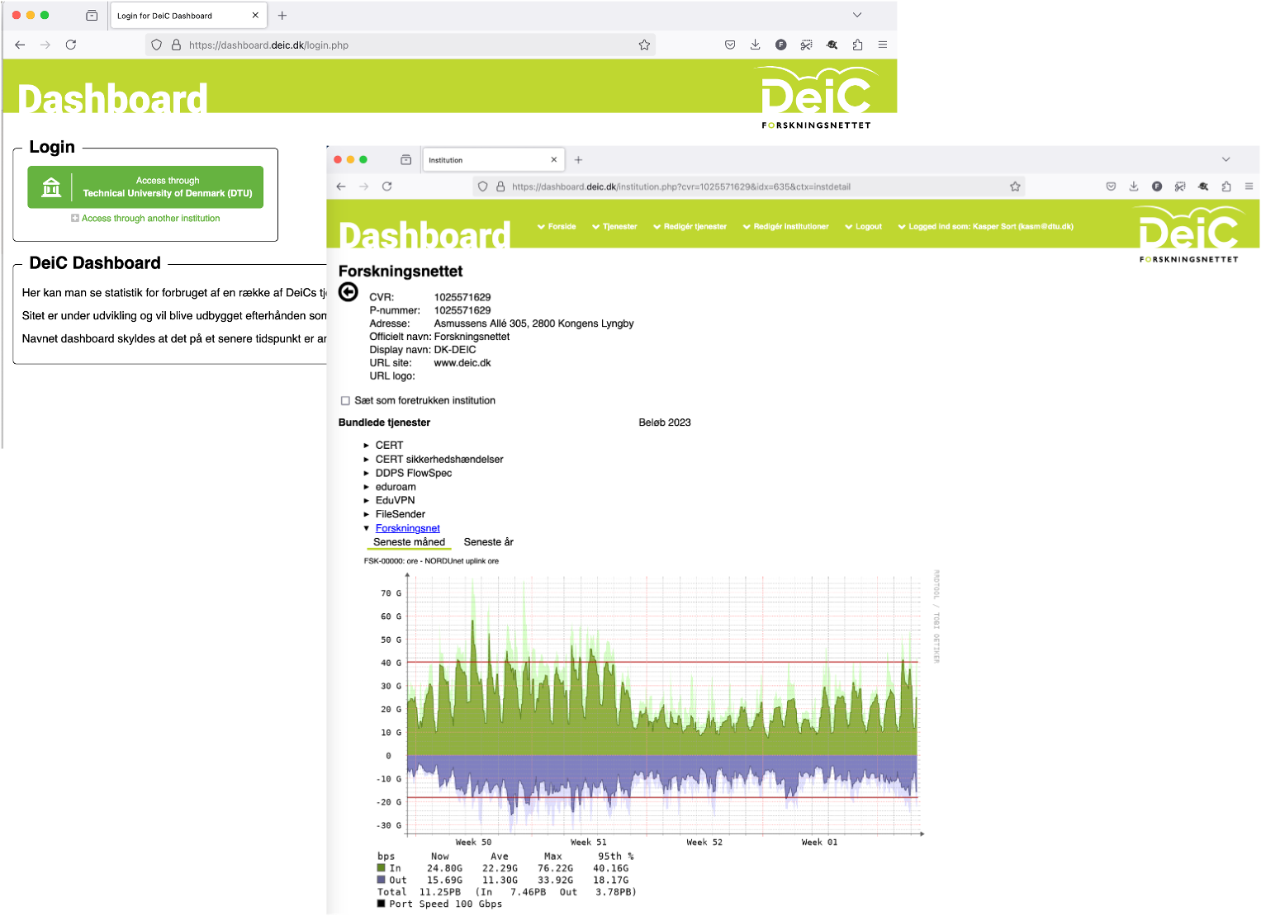Open the Forskningsnet link in services list

(x=407, y=528)
